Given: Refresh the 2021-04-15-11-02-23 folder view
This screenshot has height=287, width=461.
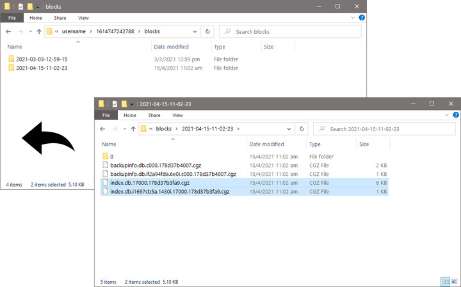Looking at the screenshot, I should click(x=302, y=128).
